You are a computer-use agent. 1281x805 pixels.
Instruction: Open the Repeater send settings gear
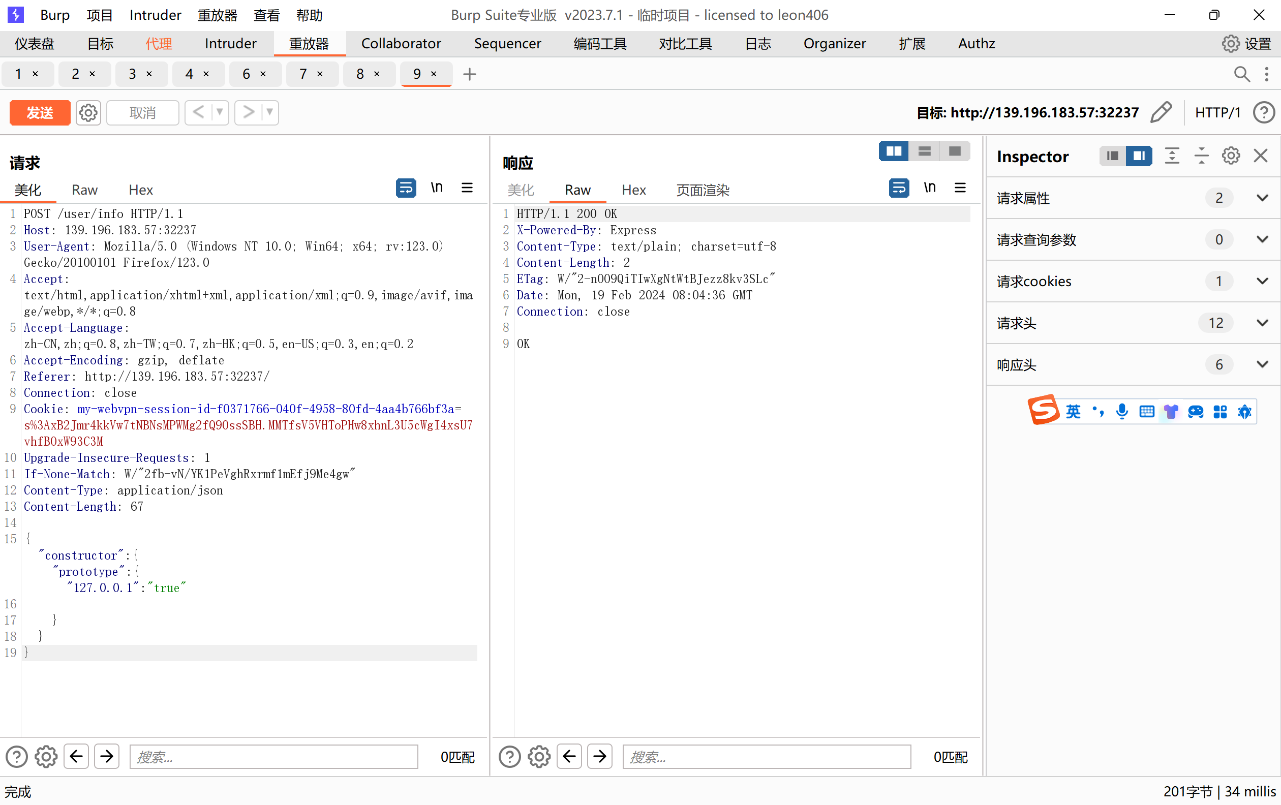[x=88, y=113]
